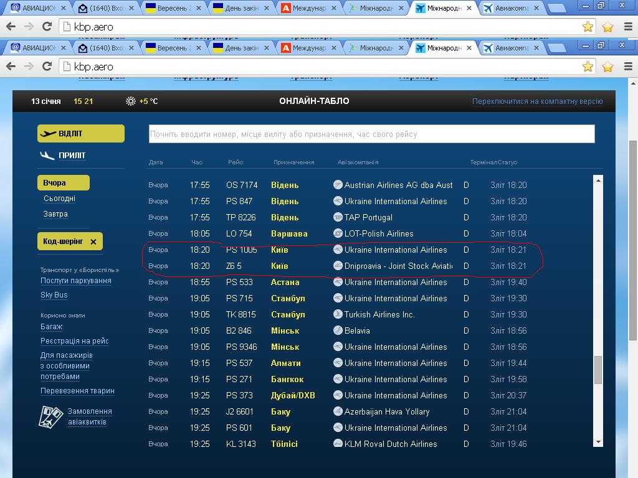Click the LOT-Polish Airlines logo icon
638x478 pixels.
(338, 233)
